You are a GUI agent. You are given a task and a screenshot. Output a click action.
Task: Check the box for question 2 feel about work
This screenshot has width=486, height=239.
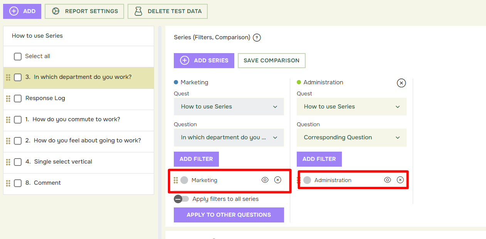[18, 141]
